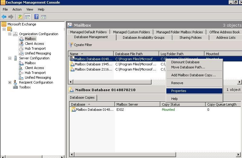The width and height of the screenshot is (242, 158).
Task: Switch to Managed Folder Mailbox Policies tab
Action: click(x=179, y=32)
